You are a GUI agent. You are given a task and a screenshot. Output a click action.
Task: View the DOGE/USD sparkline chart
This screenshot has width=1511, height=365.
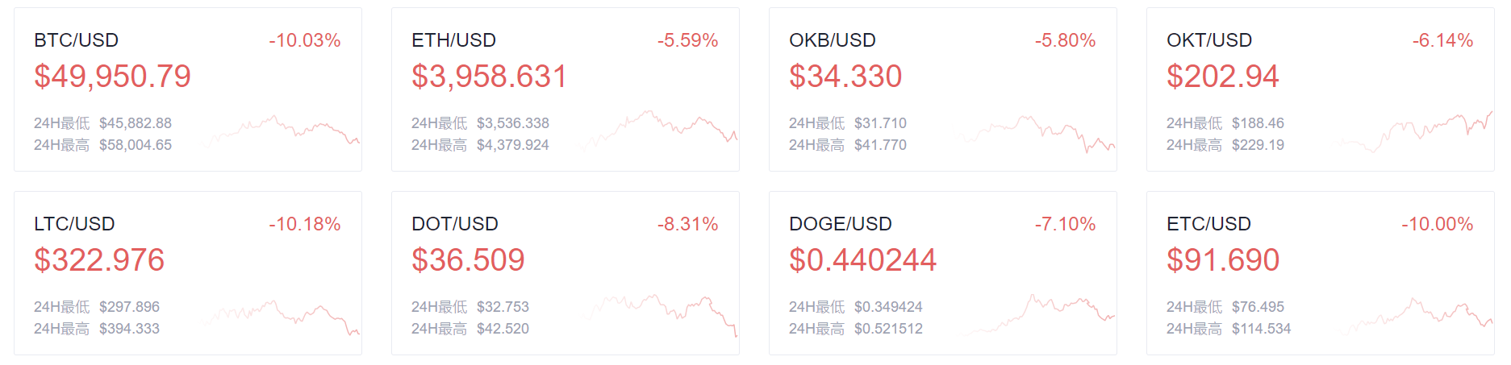tap(1035, 314)
